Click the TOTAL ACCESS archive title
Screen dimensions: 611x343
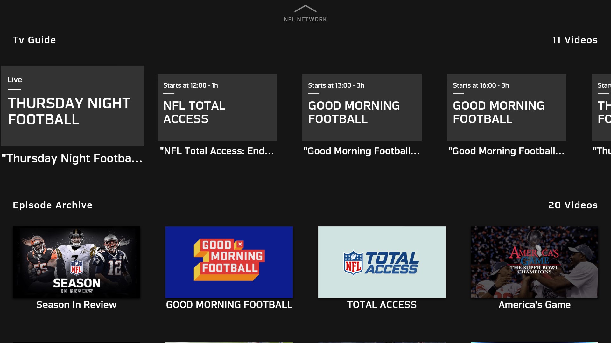point(382,305)
